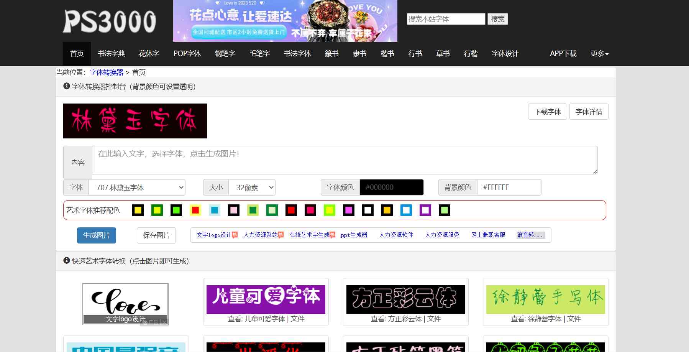Click info icon beside 快速艺术字体转换 heading
The height and width of the screenshot is (352, 689).
click(67, 261)
